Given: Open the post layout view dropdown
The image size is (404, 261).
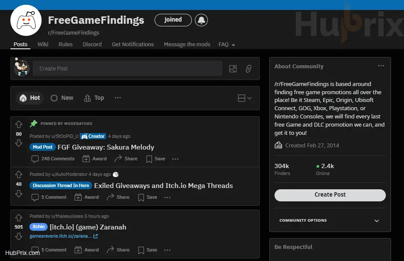Looking at the screenshot, I should 245,98.
